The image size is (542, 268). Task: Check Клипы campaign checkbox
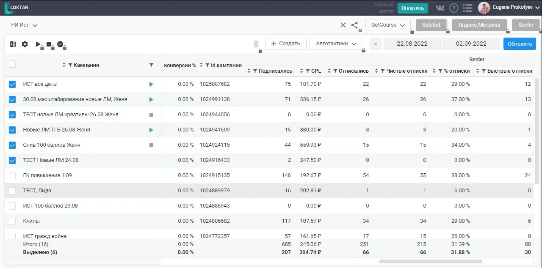coord(12,221)
